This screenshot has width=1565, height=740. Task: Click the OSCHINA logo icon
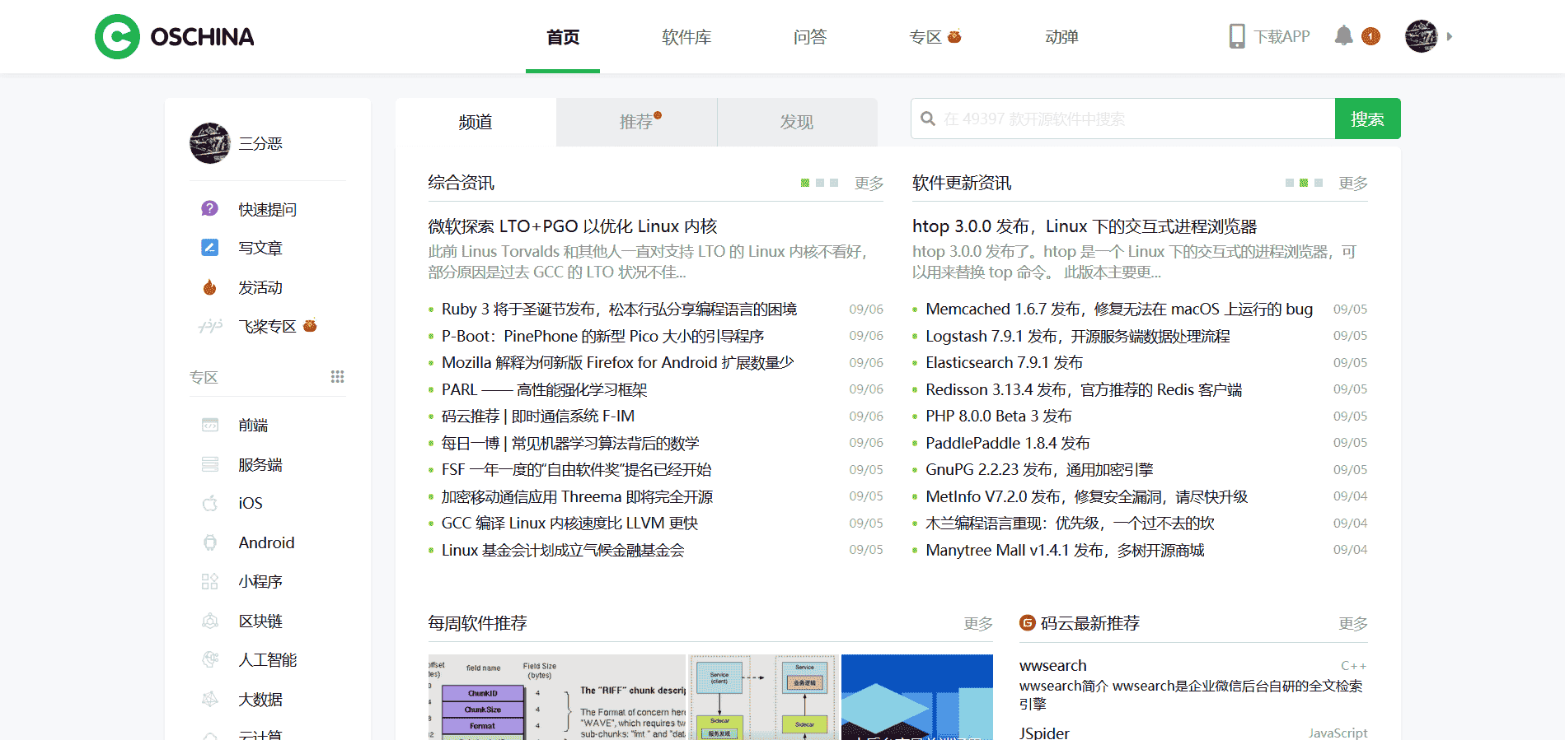[117, 37]
